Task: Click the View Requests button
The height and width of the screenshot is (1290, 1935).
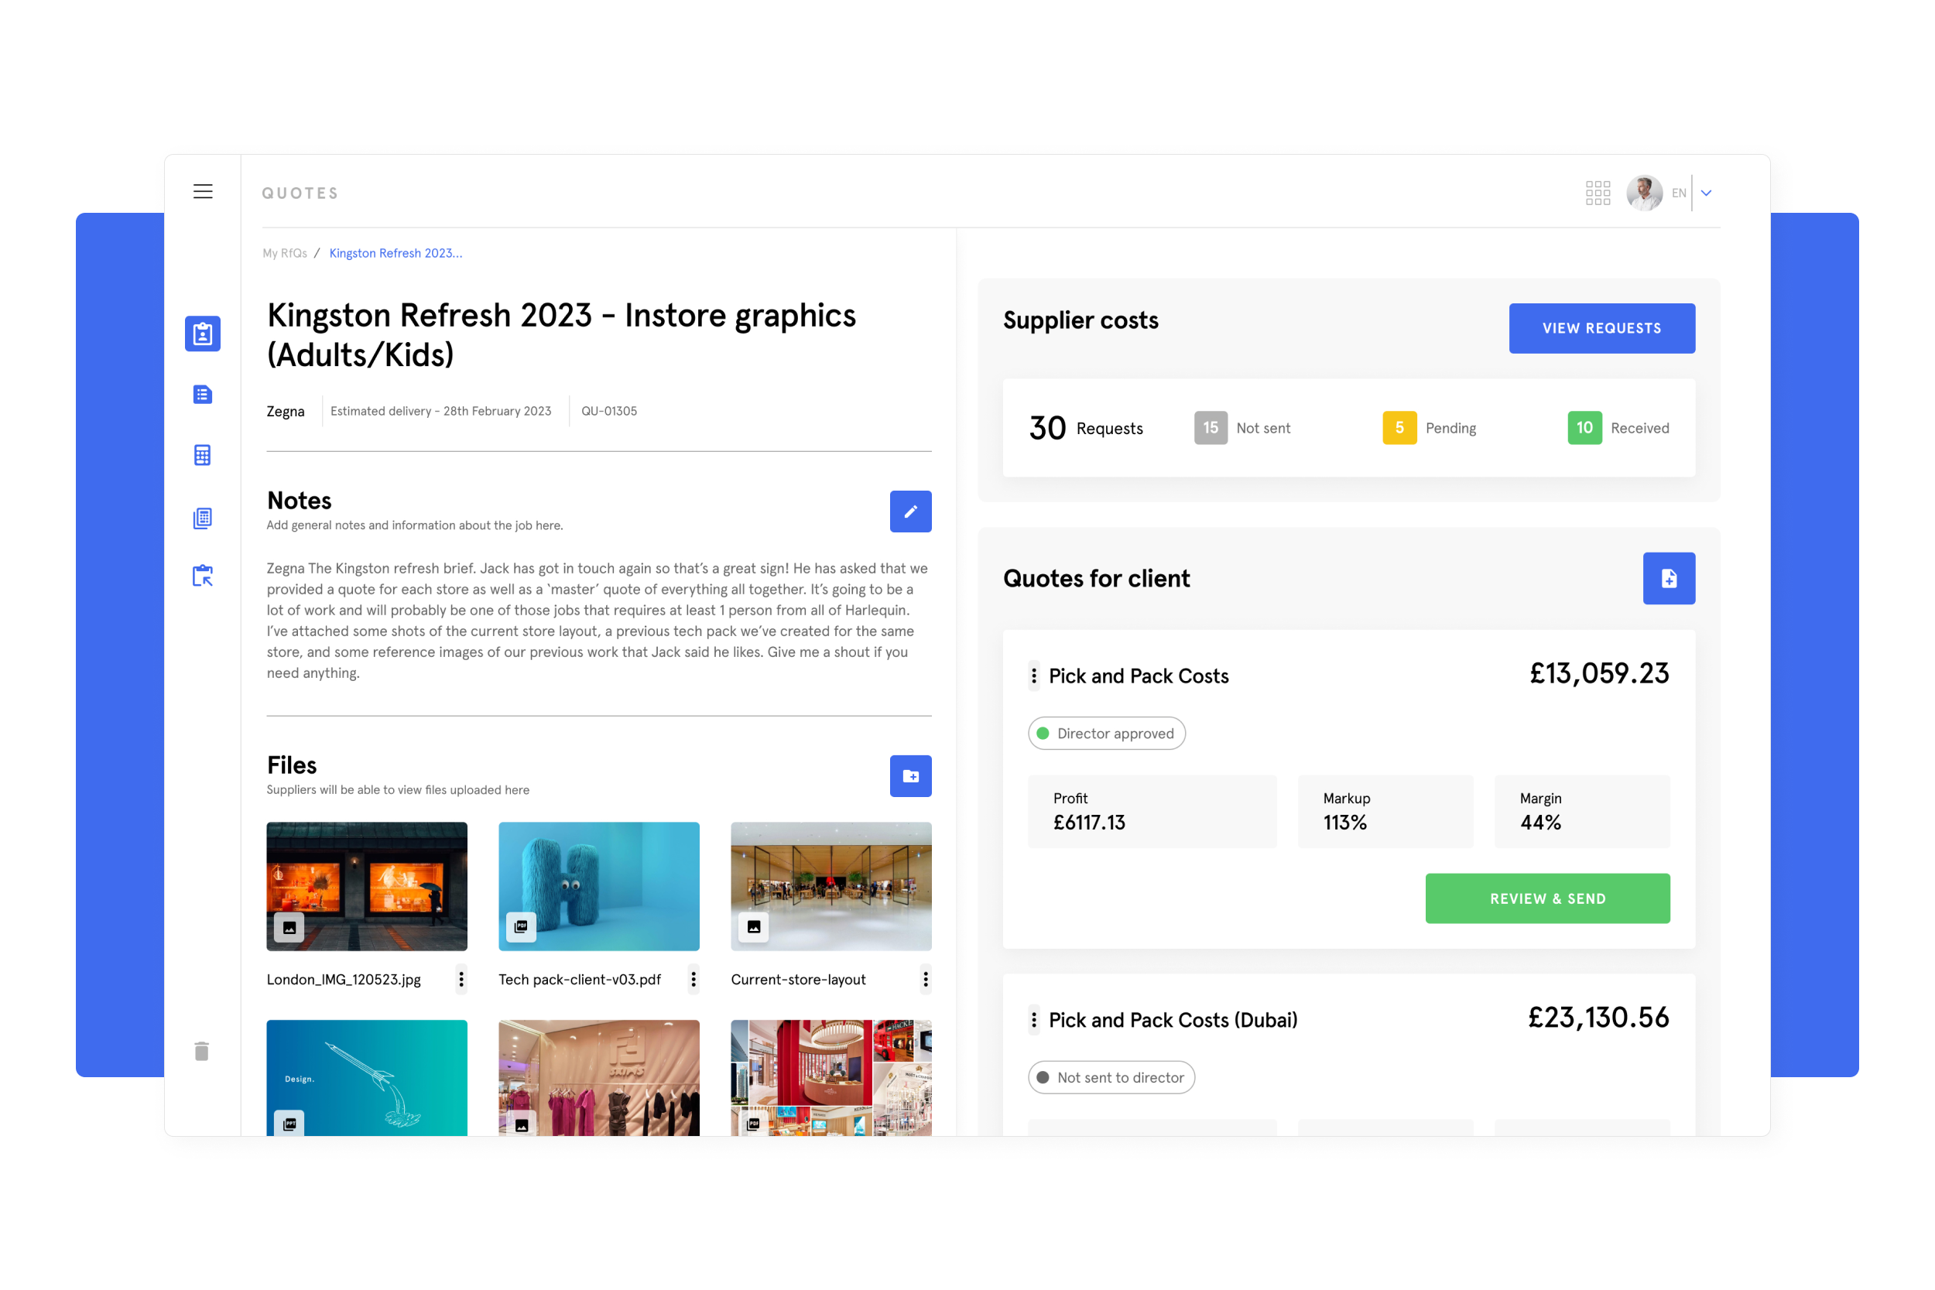Action: coord(1601,328)
